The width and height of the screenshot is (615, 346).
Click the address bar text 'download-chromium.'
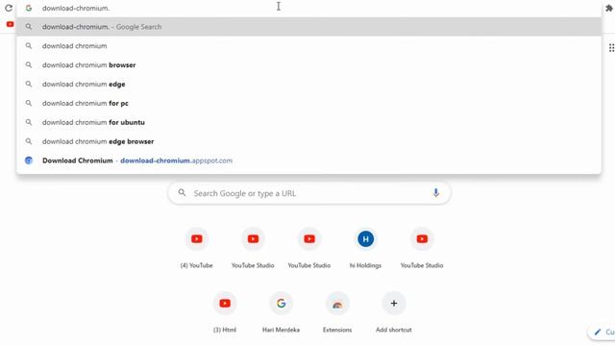point(76,8)
